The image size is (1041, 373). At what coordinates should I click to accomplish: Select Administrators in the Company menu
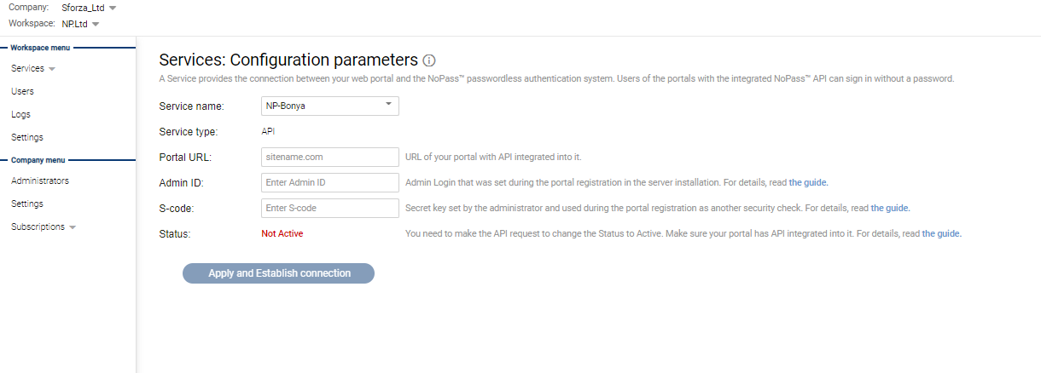pyautogui.click(x=39, y=181)
